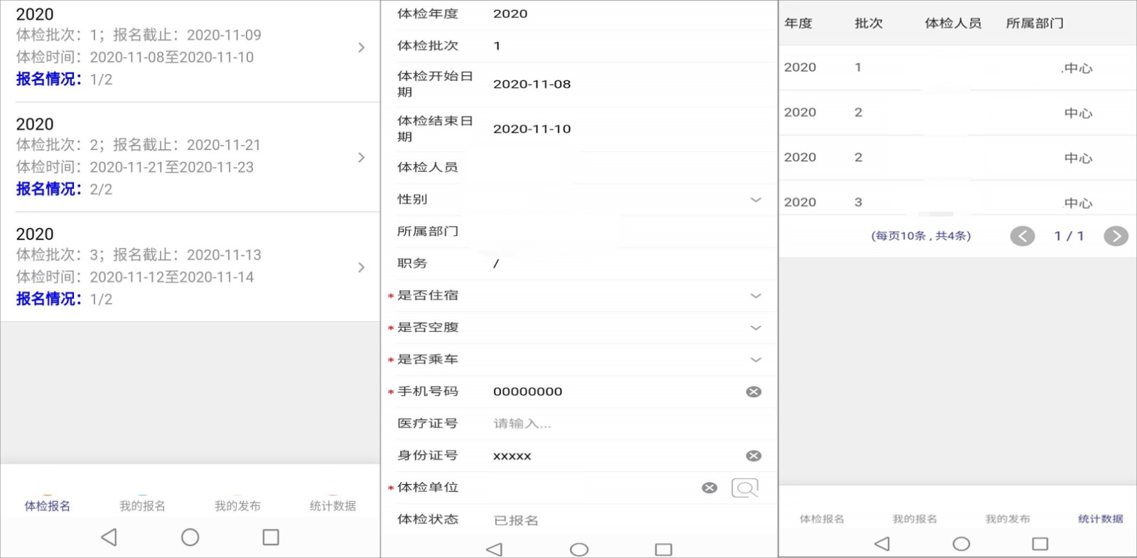Select the highlighted 统计数据 tab
The height and width of the screenshot is (558, 1137).
pyautogui.click(x=1100, y=519)
